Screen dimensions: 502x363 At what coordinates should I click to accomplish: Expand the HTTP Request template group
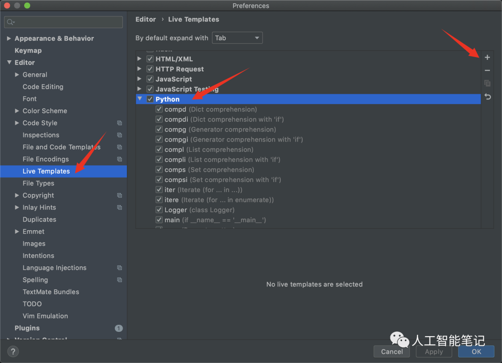[139, 69]
